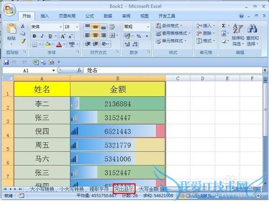This screenshot has height=204, width=269.
Task: Switch to the 开发工具 ribbon tab
Action: (167, 16)
